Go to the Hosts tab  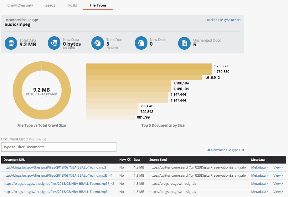72,5
